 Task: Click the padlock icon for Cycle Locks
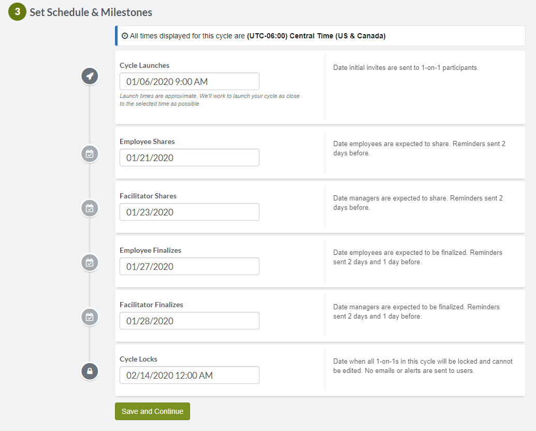pyautogui.click(x=90, y=371)
